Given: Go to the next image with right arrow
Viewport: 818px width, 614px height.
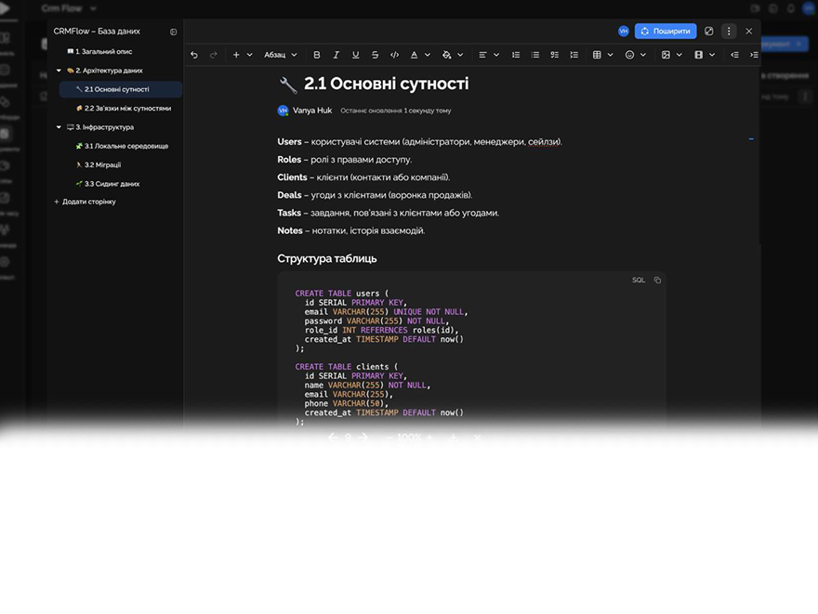Looking at the screenshot, I should click(x=363, y=438).
